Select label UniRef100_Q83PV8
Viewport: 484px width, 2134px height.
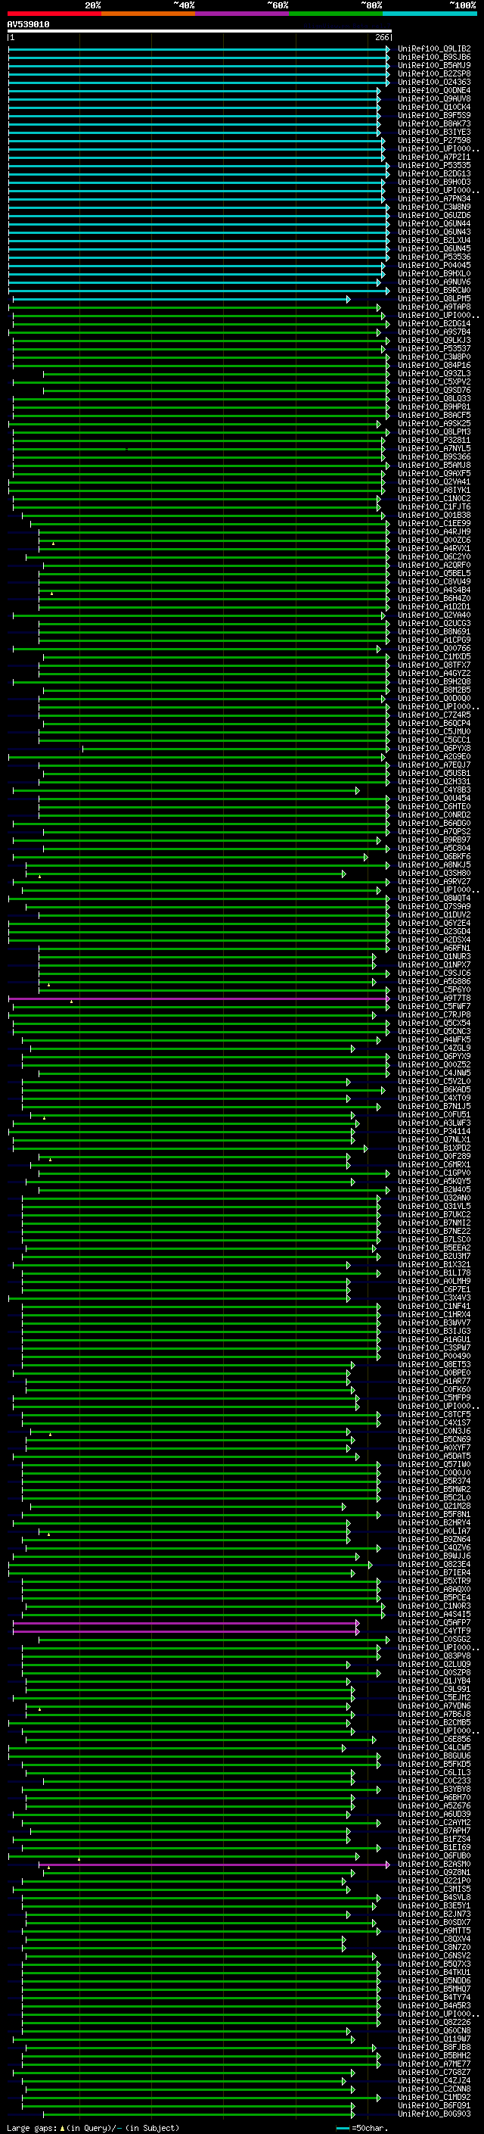click(x=434, y=1656)
